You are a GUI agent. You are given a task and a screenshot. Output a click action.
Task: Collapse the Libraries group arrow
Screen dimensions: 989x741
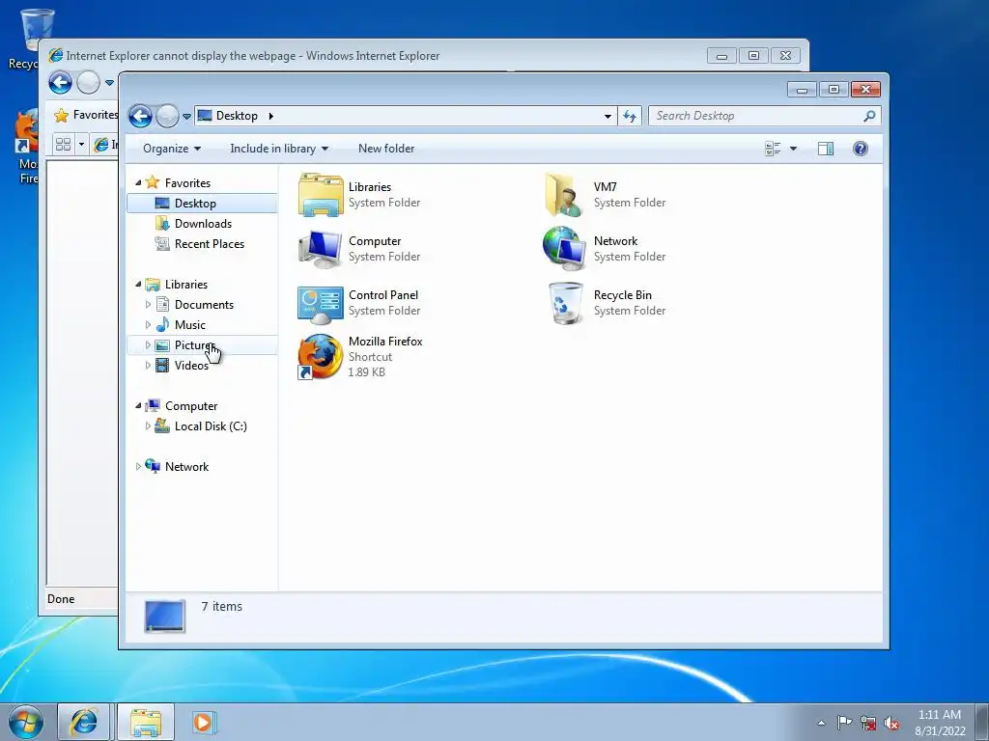pyautogui.click(x=138, y=285)
